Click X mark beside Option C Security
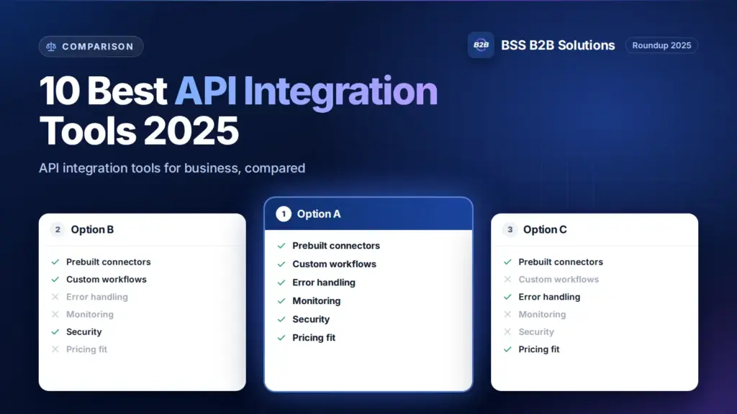Viewport: 737px width, 414px height. (x=507, y=332)
